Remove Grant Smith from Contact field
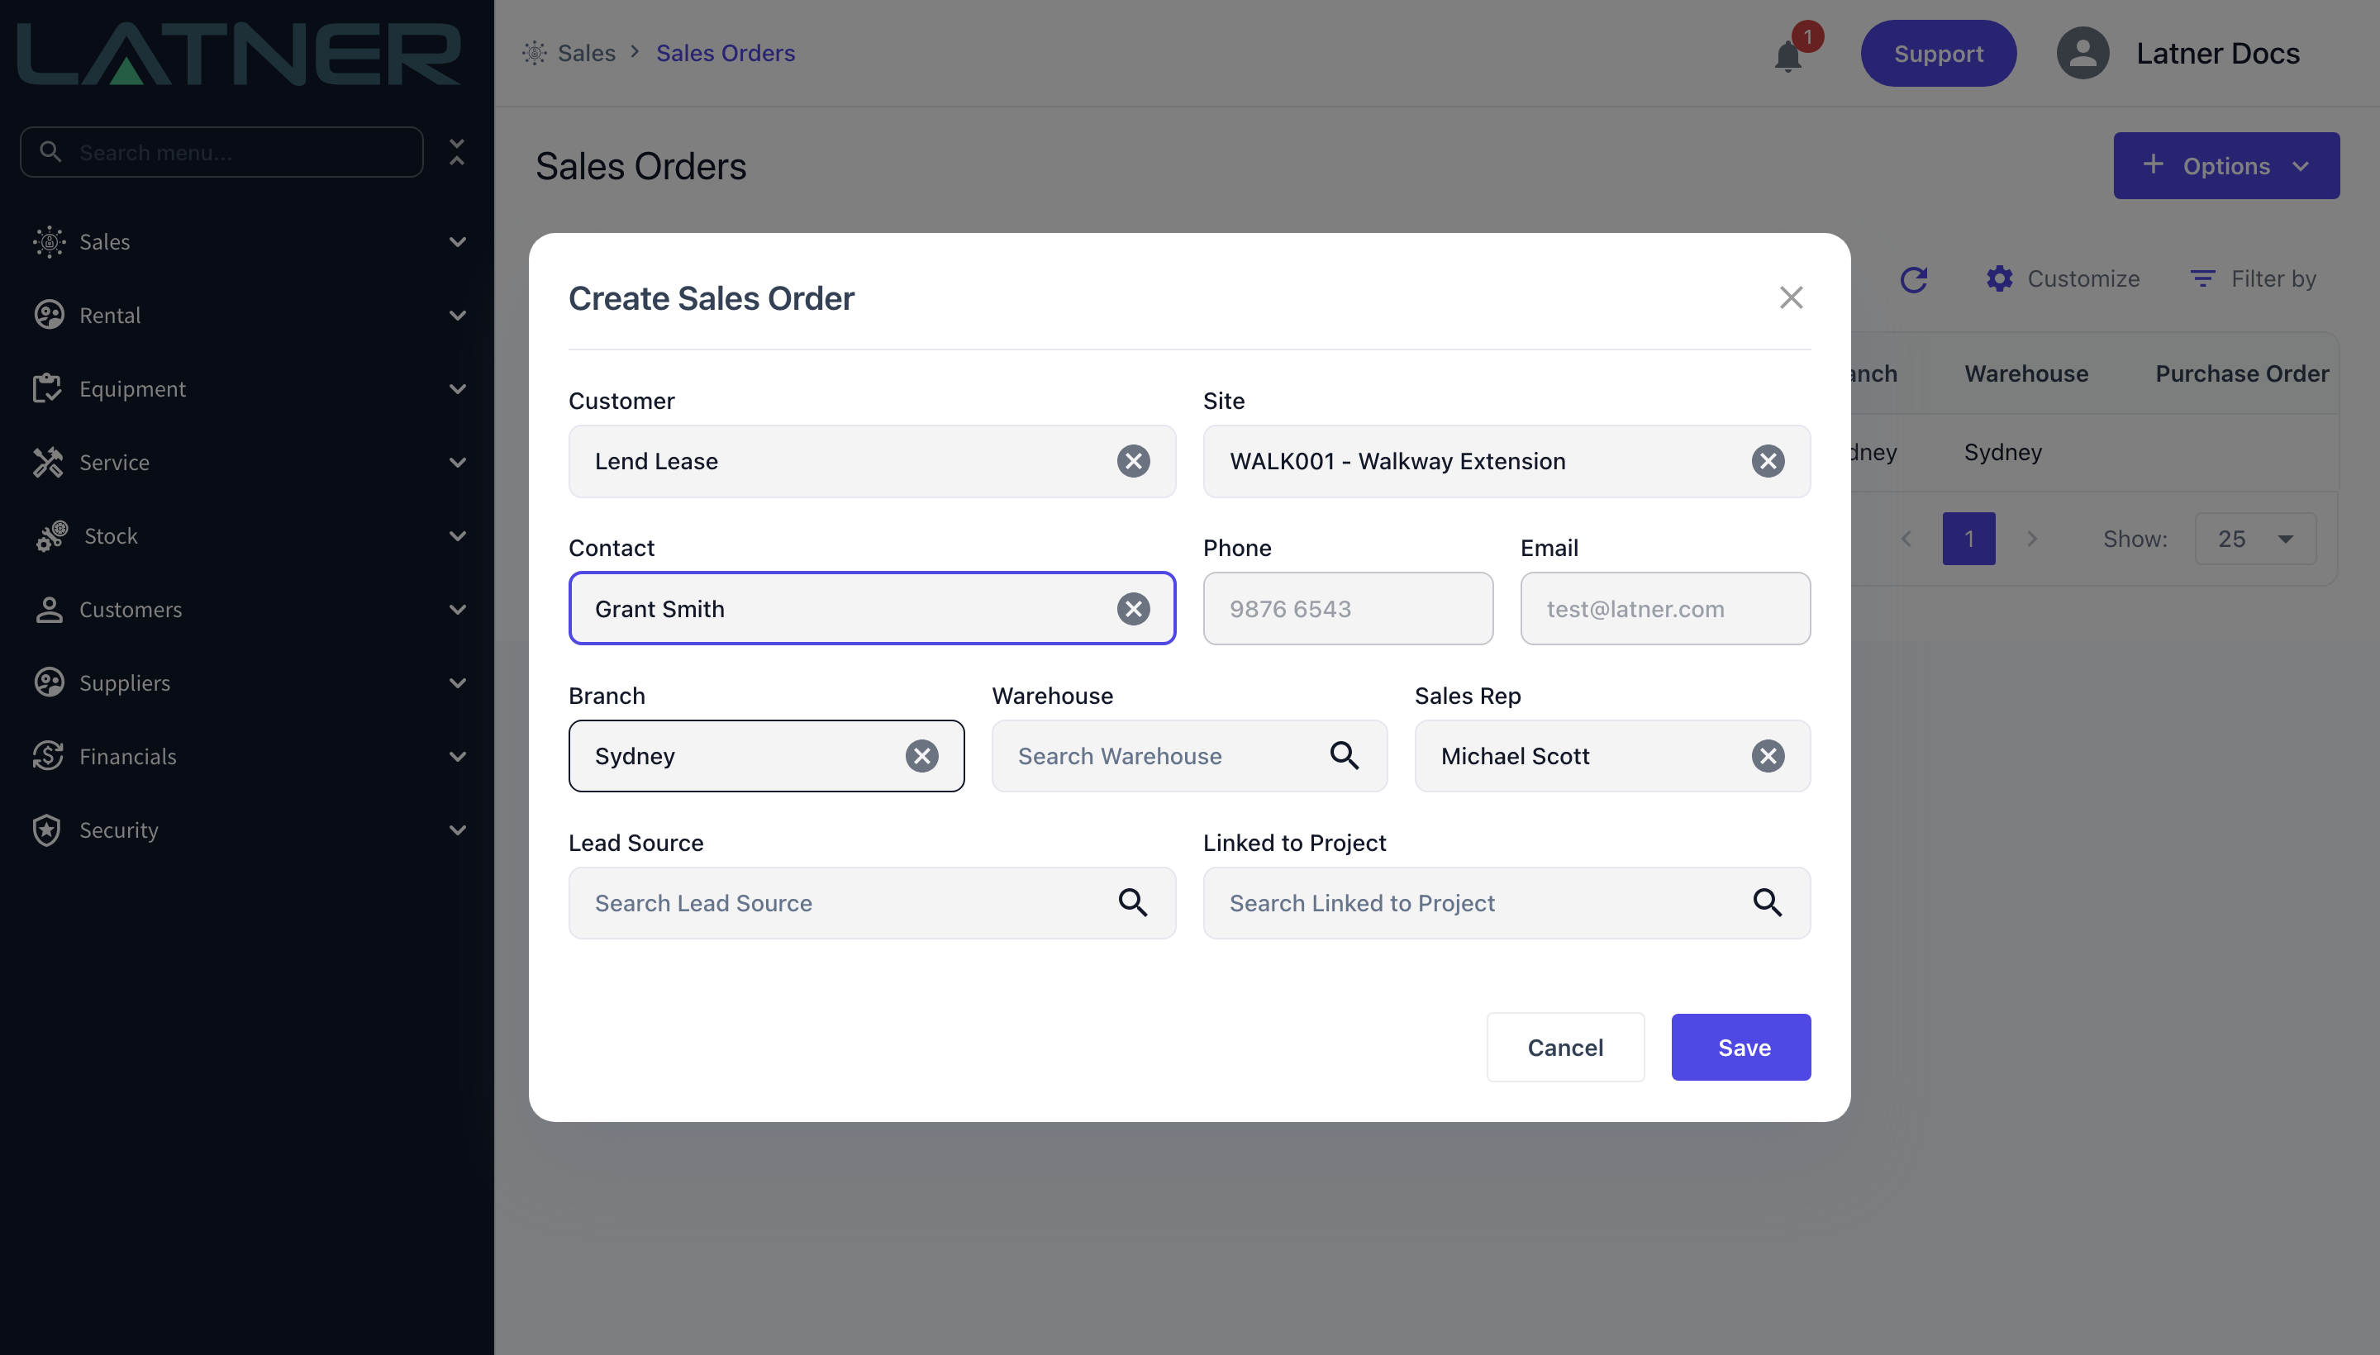 1133,609
